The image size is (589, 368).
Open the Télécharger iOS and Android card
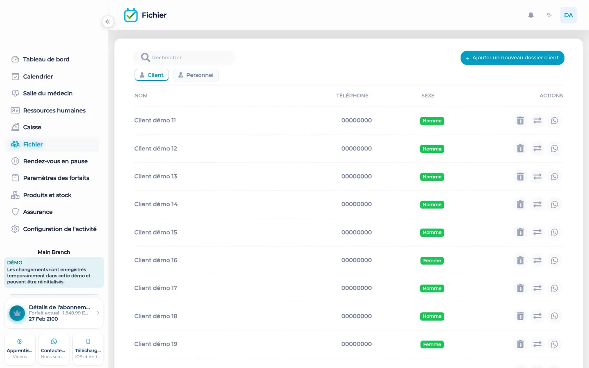[x=88, y=349]
